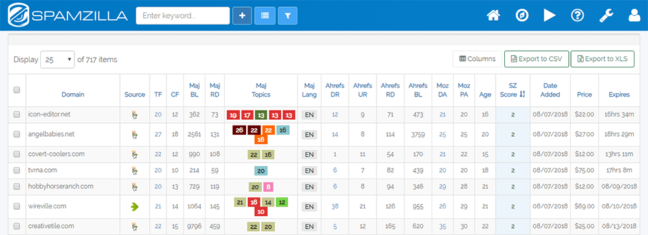Screen dimensions: 648x235
Task: Sort table by Price header
Action: (584, 95)
